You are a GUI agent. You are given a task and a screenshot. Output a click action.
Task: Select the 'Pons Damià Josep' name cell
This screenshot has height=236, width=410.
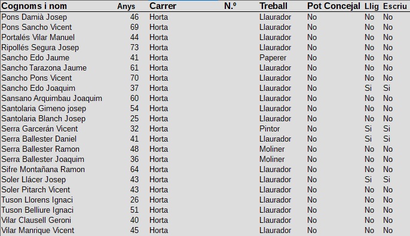point(34,17)
